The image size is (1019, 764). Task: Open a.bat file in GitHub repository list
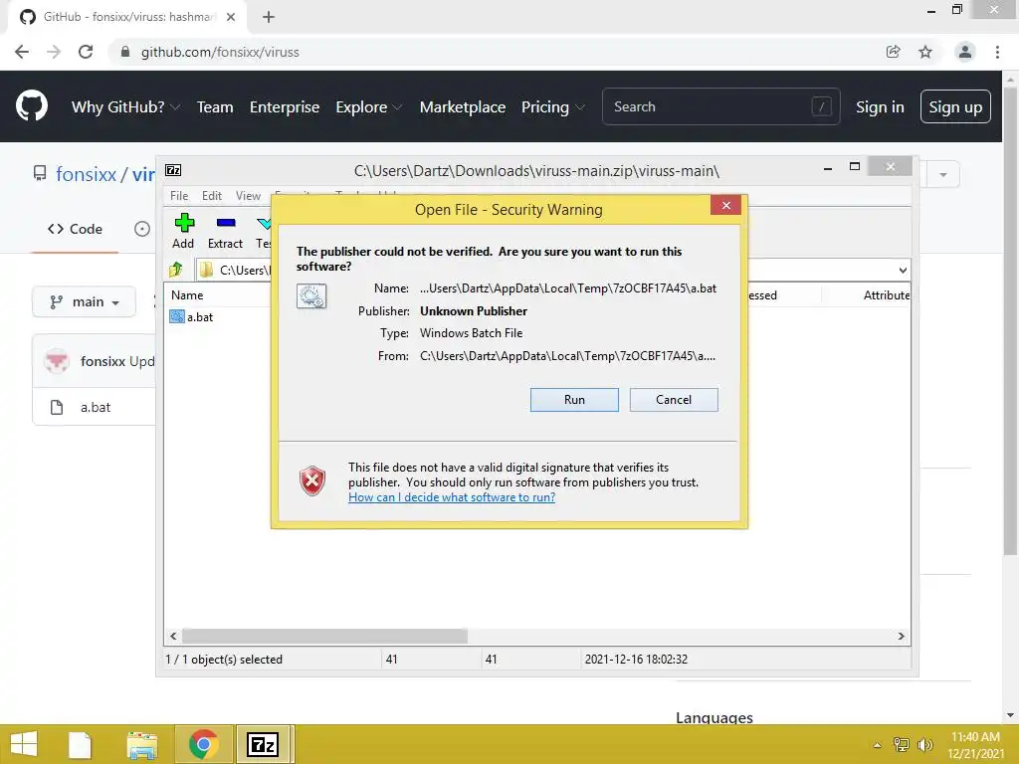(x=96, y=407)
